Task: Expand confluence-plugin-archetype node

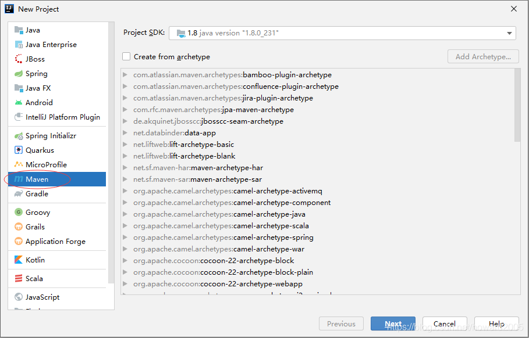Action: tap(125, 86)
